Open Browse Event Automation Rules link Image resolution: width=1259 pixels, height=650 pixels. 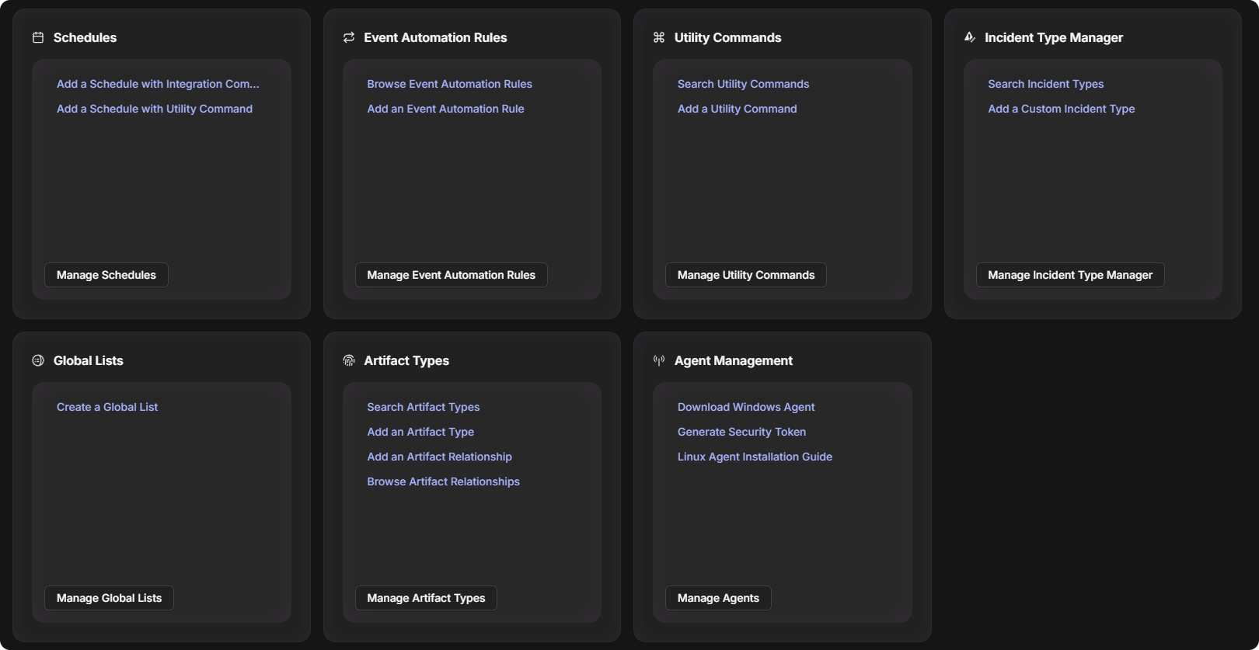(x=450, y=84)
